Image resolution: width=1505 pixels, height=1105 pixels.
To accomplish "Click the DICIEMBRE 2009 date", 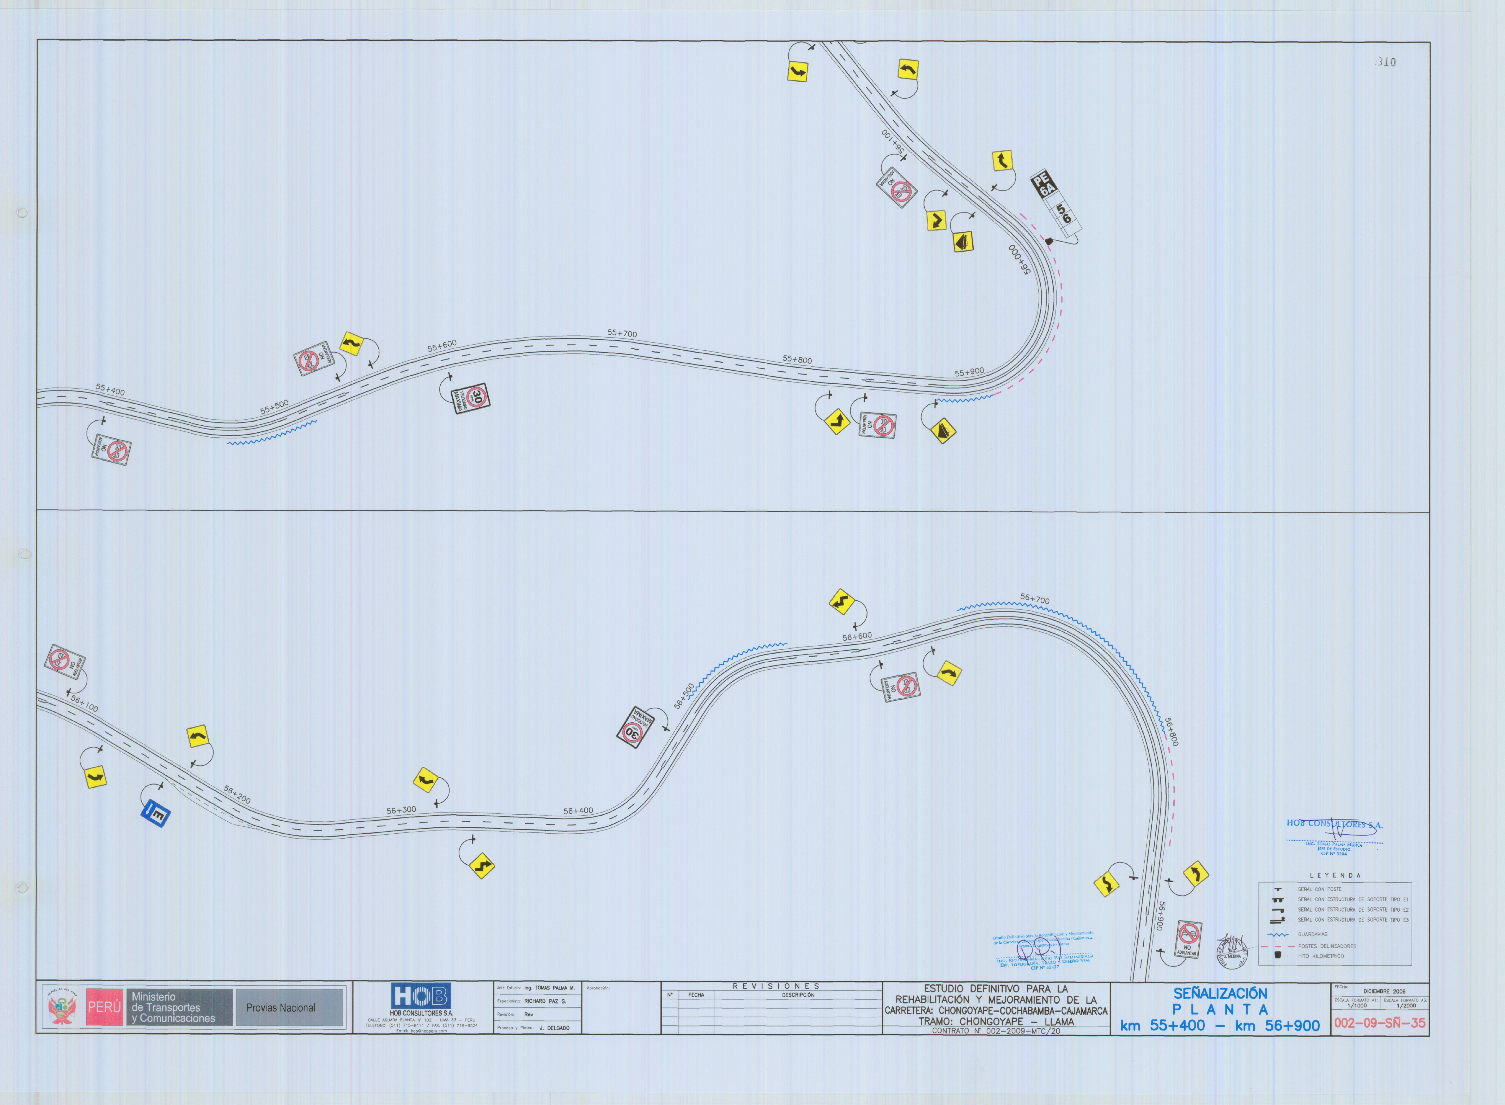I will 1385,991.
